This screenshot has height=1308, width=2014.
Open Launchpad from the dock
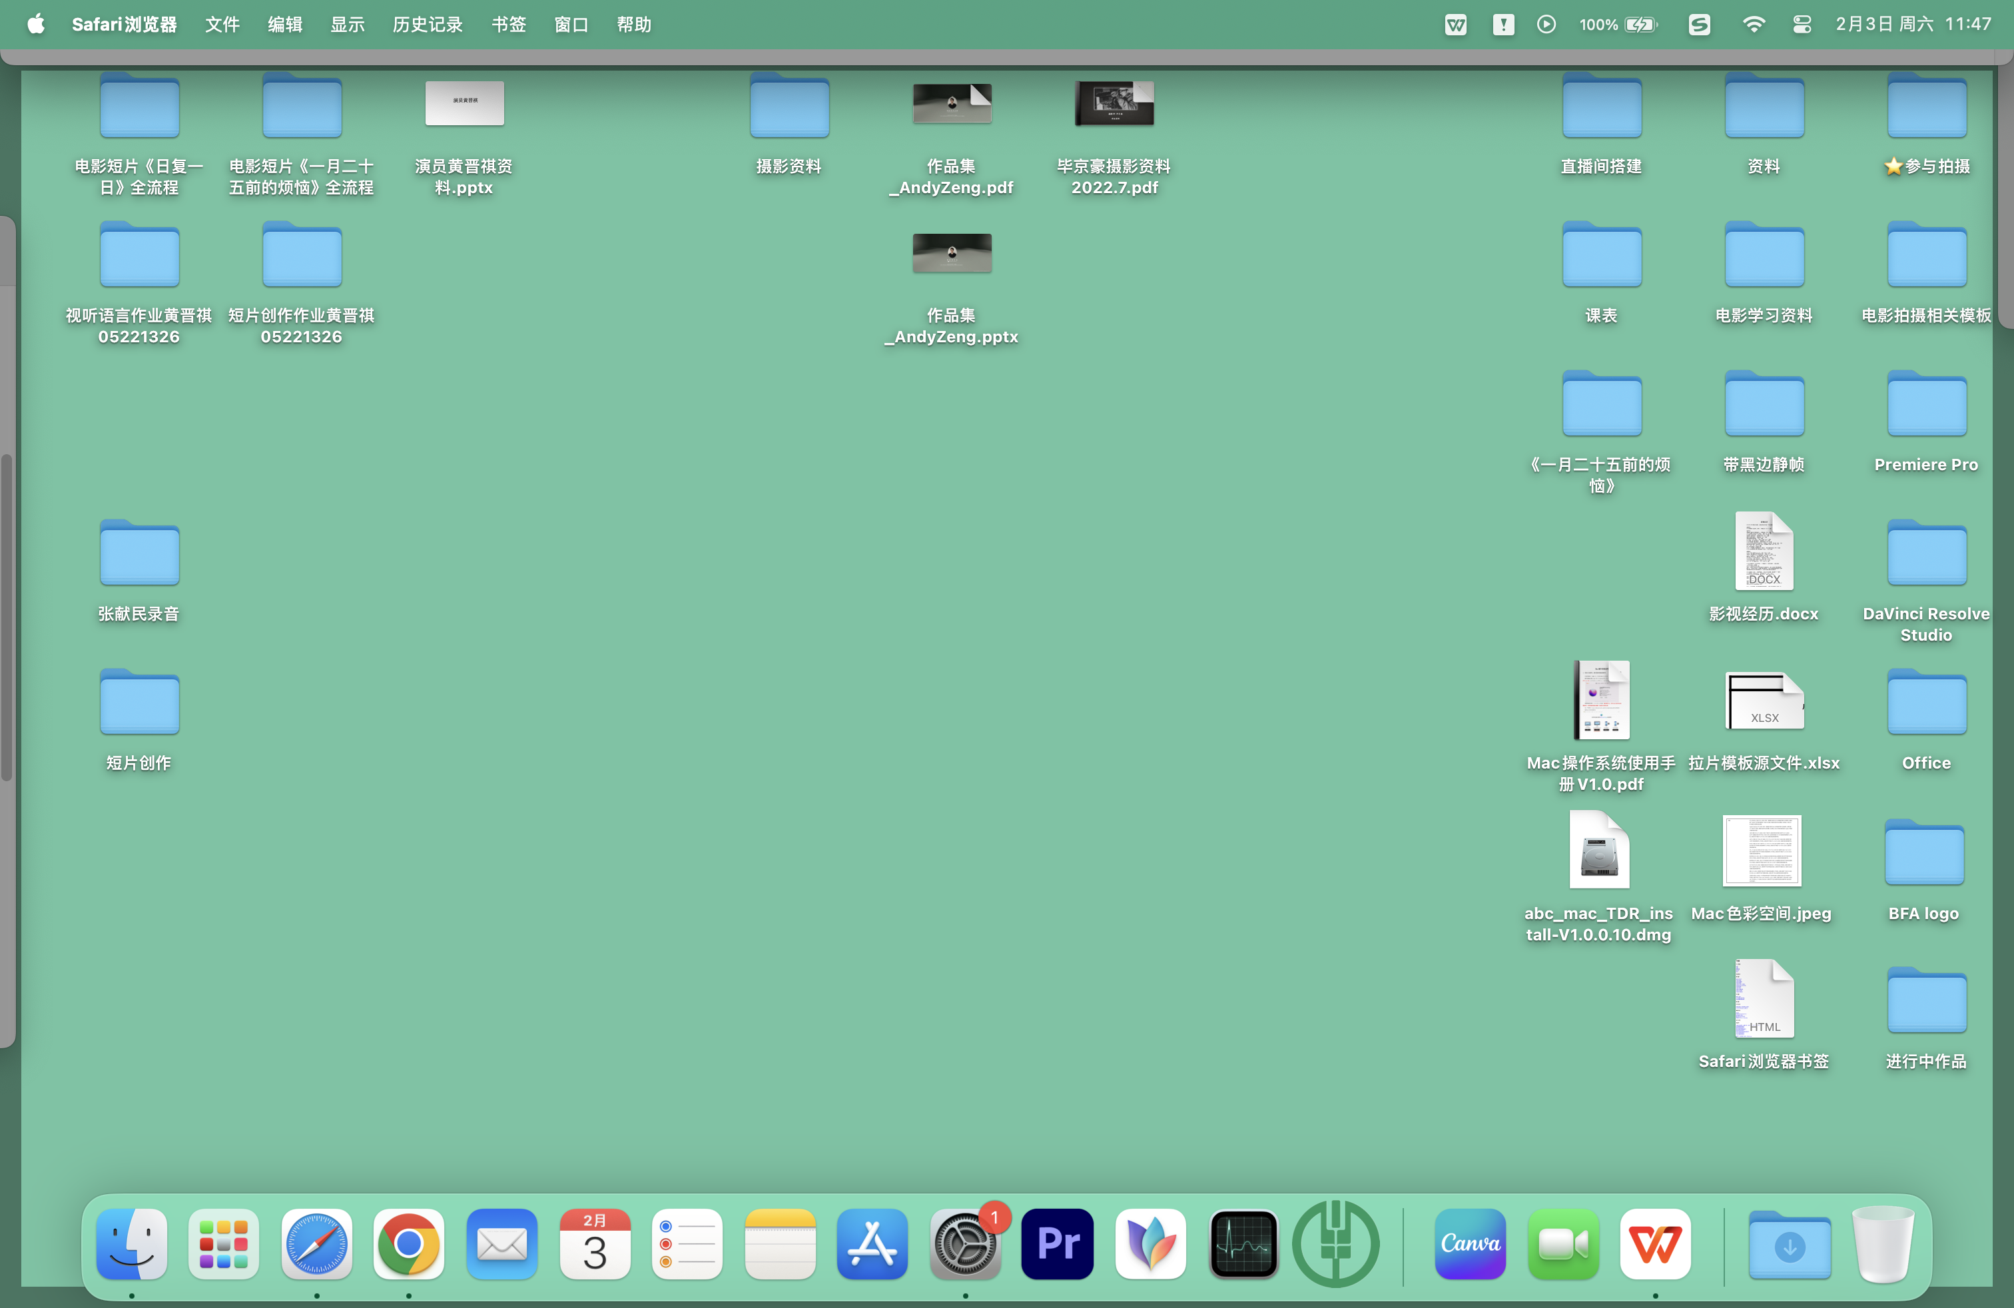click(223, 1243)
